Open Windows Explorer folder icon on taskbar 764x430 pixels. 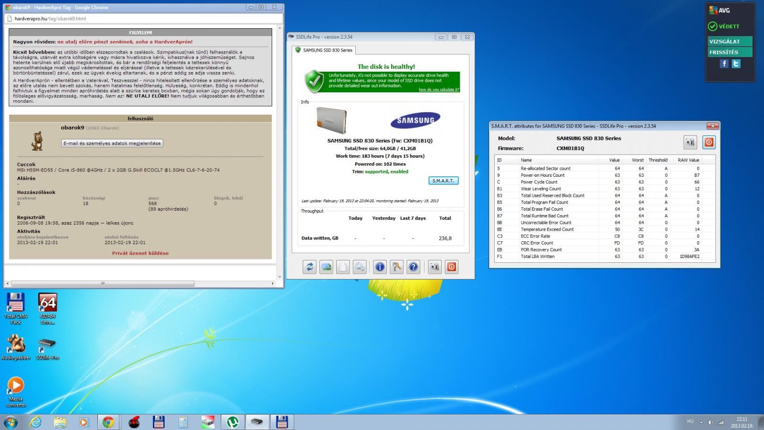click(x=60, y=422)
